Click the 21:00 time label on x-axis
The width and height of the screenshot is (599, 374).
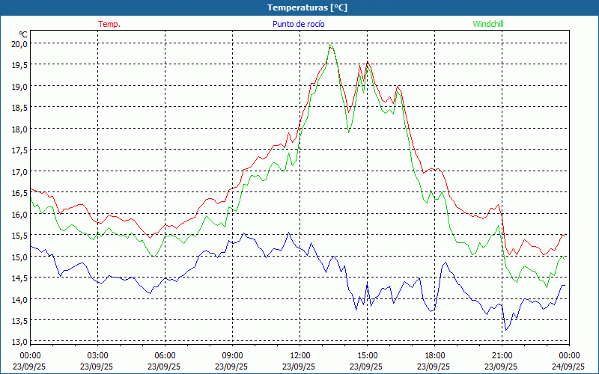click(x=502, y=355)
